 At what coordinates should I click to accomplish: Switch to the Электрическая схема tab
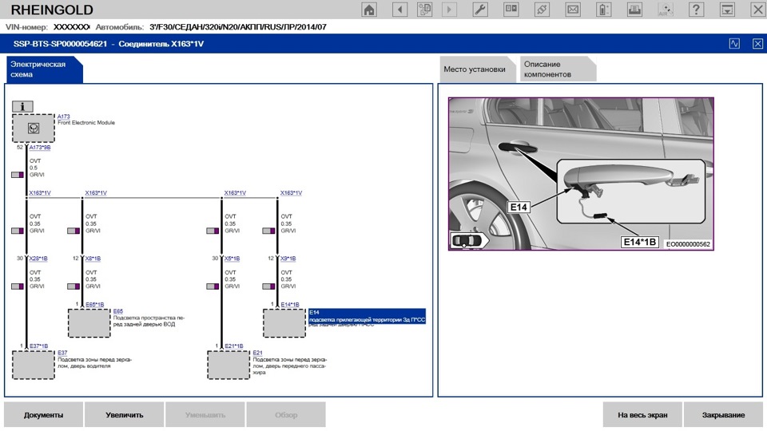click(44, 69)
